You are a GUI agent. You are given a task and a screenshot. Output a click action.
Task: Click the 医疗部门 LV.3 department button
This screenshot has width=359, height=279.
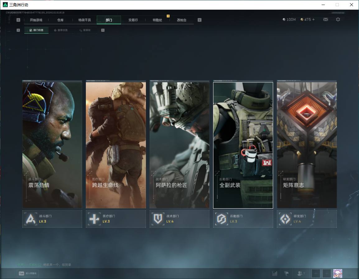coord(116,219)
